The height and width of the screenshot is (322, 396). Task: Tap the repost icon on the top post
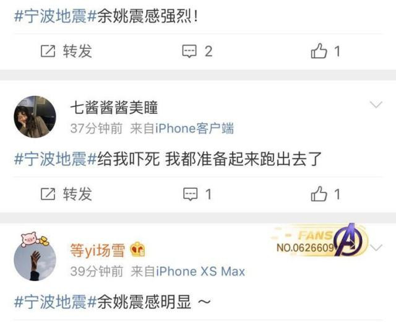point(48,51)
